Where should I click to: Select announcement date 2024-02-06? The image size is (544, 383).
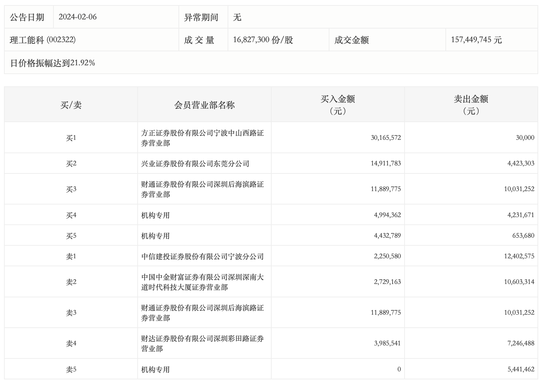pos(78,17)
